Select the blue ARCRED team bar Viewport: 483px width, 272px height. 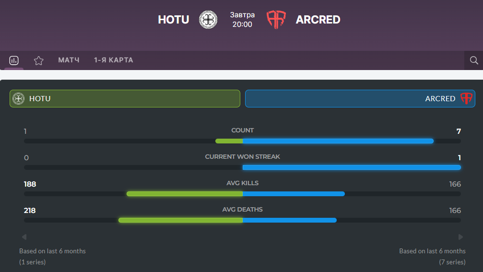click(x=360, y=98)
